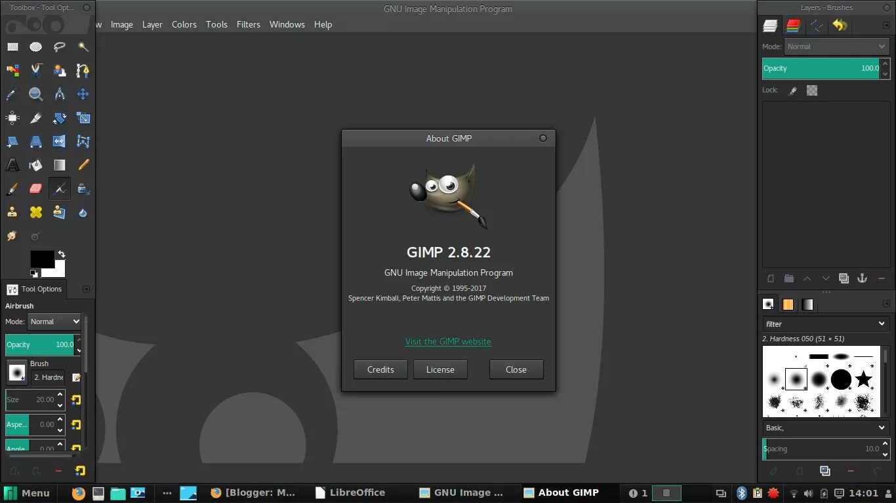This screenshot has height=503, width=896.
Task: Increase Layers Opacity using up stepper
Action: coord(885,63)
